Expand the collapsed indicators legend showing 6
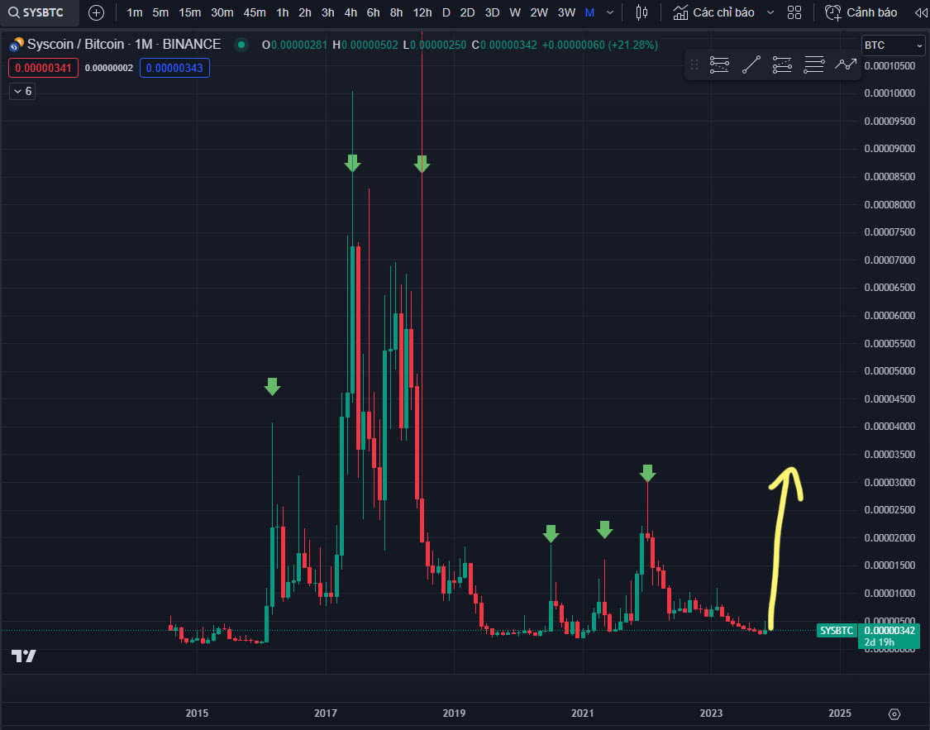Viewport: 930px width, 730px height. pyautogui.click(x=22, y=91)
